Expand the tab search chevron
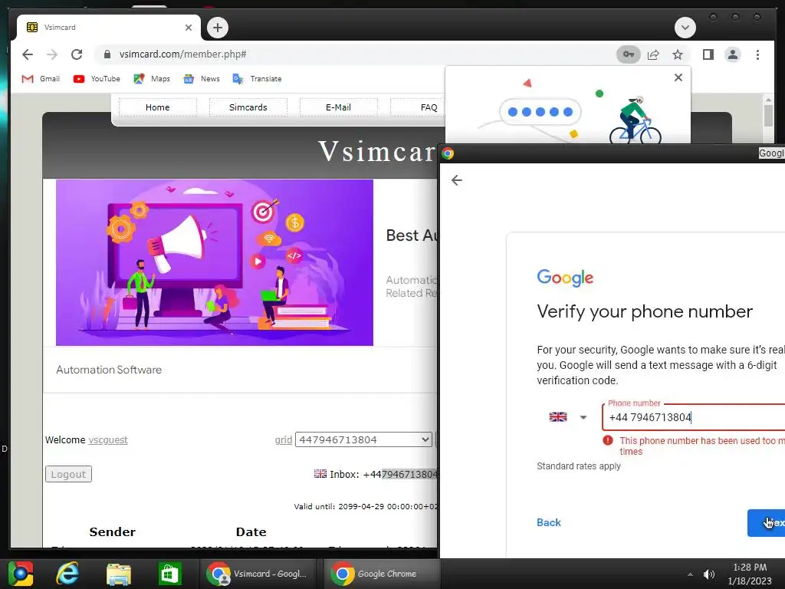The image size is (785, 589). (685, 28)
